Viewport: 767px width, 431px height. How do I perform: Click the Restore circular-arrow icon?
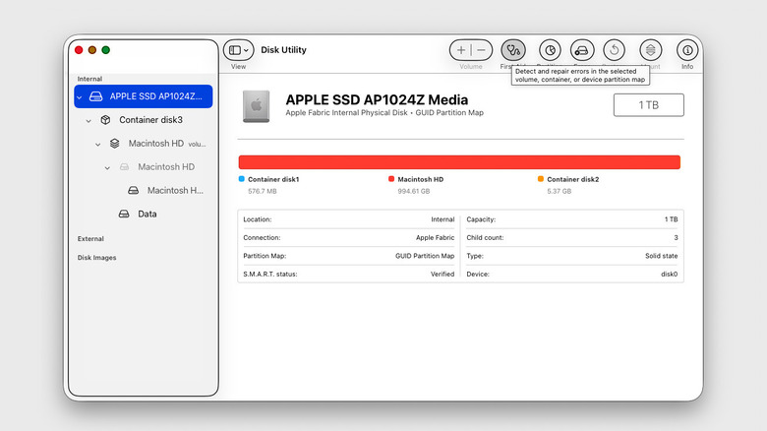pyautogui.click(x=614, y=50)
